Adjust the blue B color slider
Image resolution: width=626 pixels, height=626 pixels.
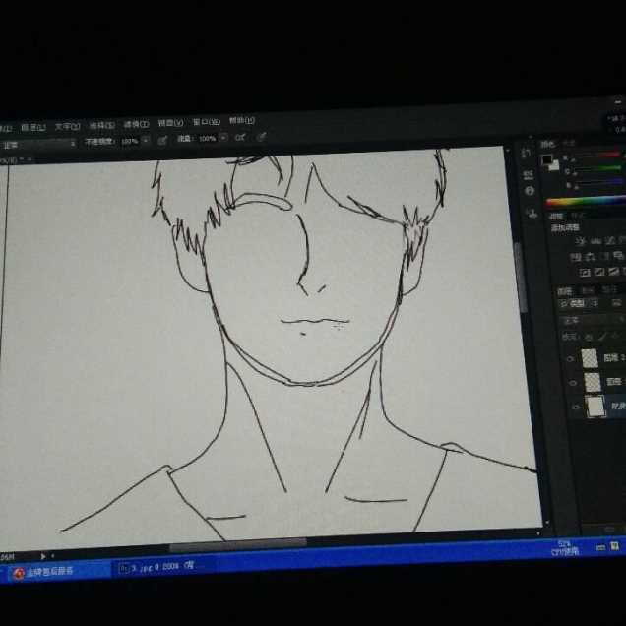[x=600, y=182]
